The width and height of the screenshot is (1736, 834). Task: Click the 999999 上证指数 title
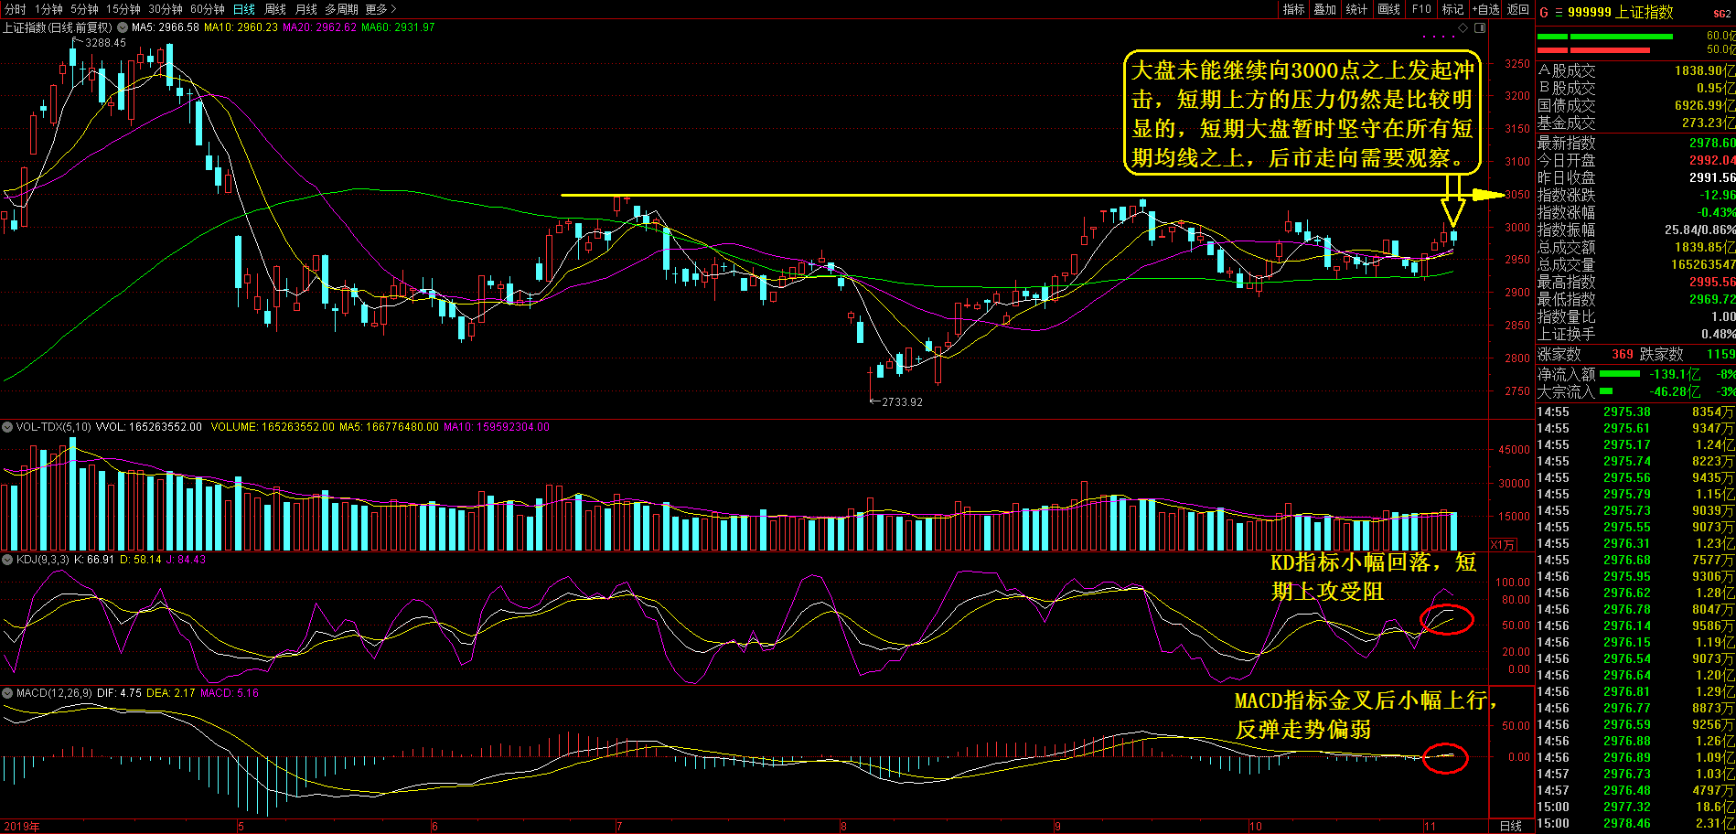coord(1620,13)
